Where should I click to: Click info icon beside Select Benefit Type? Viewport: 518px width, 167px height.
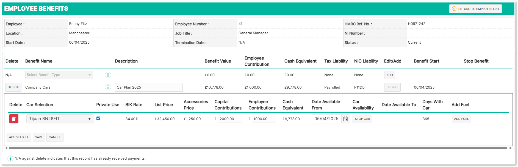pos(108,75)
